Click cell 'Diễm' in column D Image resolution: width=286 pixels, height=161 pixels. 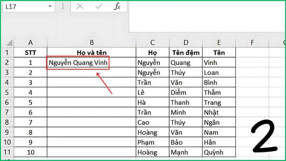tap(185, 92)
